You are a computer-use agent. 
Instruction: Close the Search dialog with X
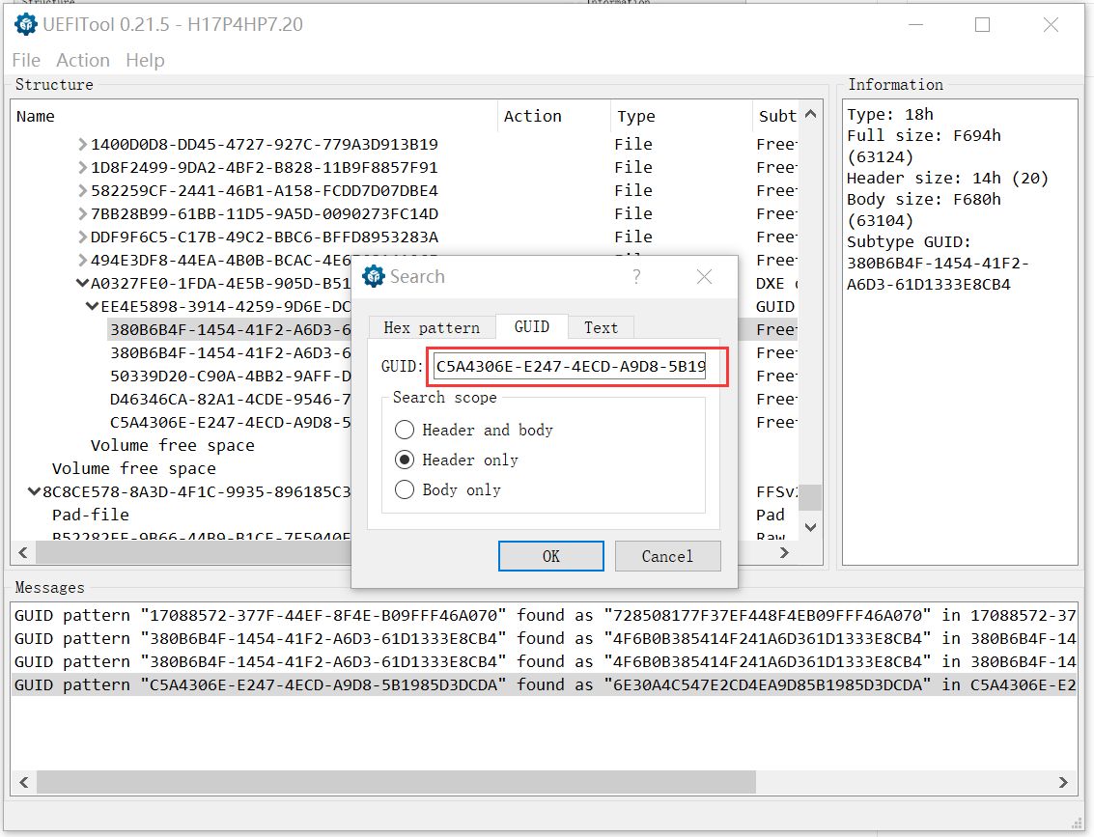pyautogui.click(x=705, y=276)
